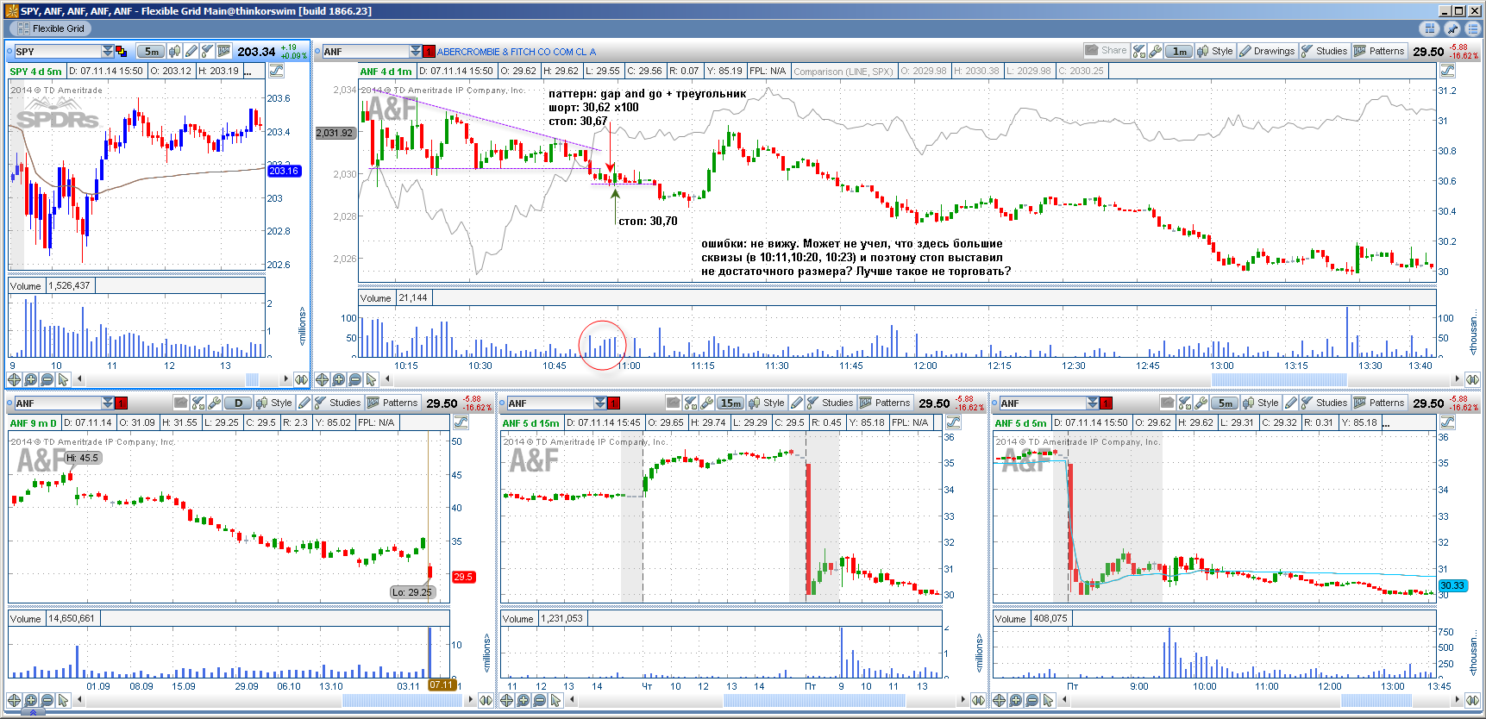Open drawings pencil icon in SPY panel

(191, 52)
